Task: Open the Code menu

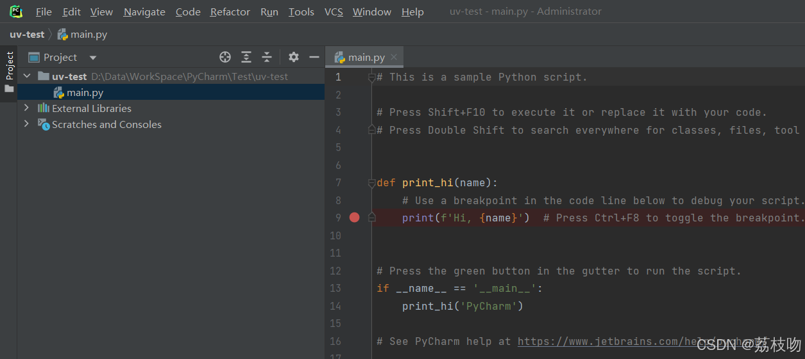Action: tap(188, 12)
